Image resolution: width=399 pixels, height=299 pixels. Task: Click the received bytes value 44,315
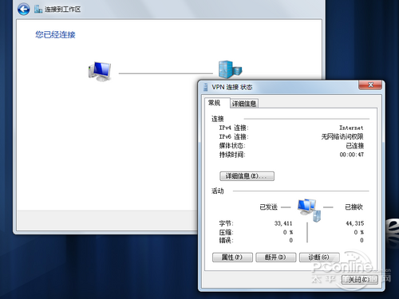[355, 223]
